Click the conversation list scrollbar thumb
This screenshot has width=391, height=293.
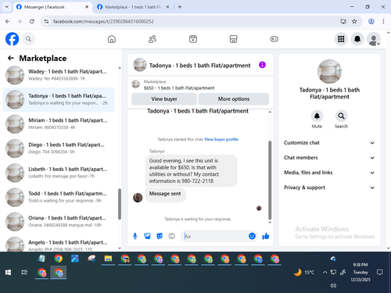coord(120,204)
